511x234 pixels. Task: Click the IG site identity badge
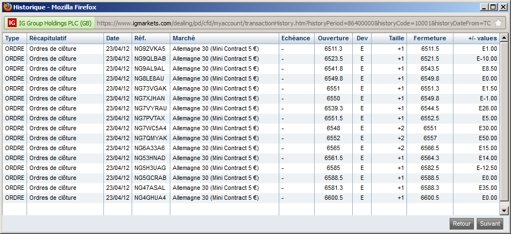(x=50, y=23)
